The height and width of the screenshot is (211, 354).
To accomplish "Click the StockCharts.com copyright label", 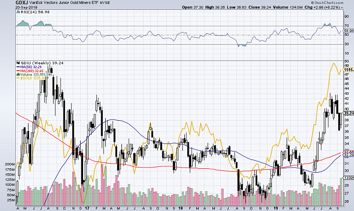I will [x=327, y=3].
